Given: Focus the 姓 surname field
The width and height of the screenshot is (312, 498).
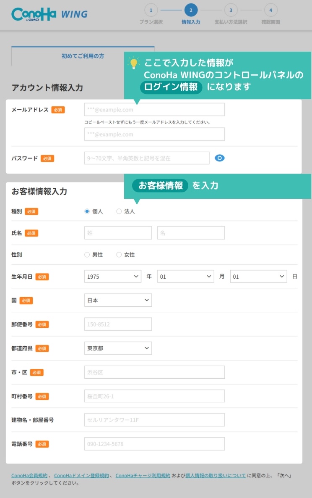Looking at the screenshot, I should tap(118, 233).
